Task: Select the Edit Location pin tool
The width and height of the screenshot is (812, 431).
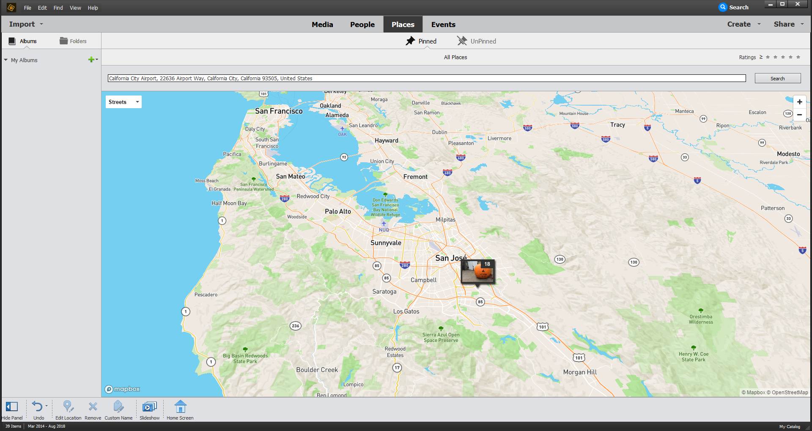Action: pos(68,407)
